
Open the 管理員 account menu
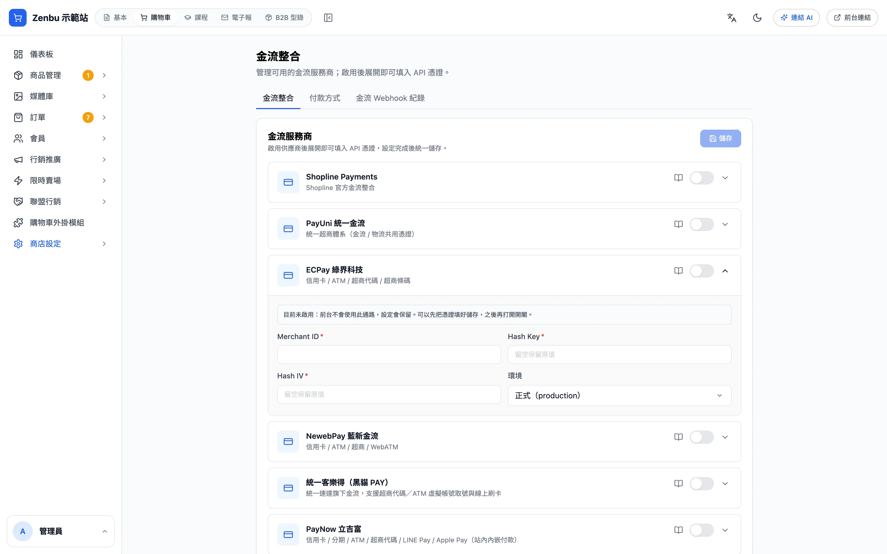[x=60, y=531]
